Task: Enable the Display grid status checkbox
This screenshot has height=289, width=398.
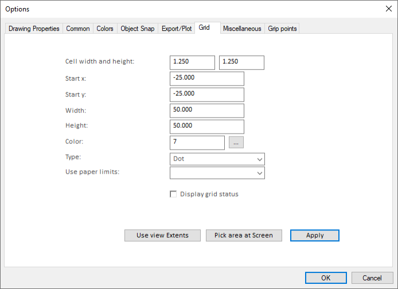Action: coord(173,194)
